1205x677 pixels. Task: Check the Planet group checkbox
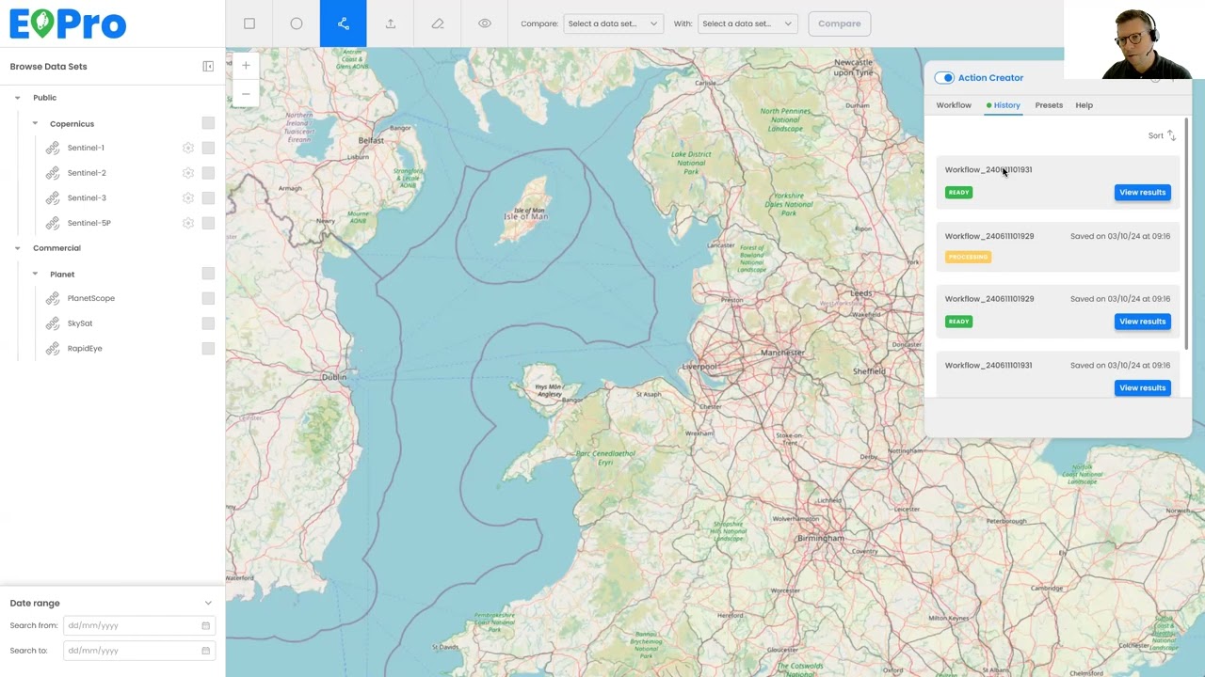(208, 274)
